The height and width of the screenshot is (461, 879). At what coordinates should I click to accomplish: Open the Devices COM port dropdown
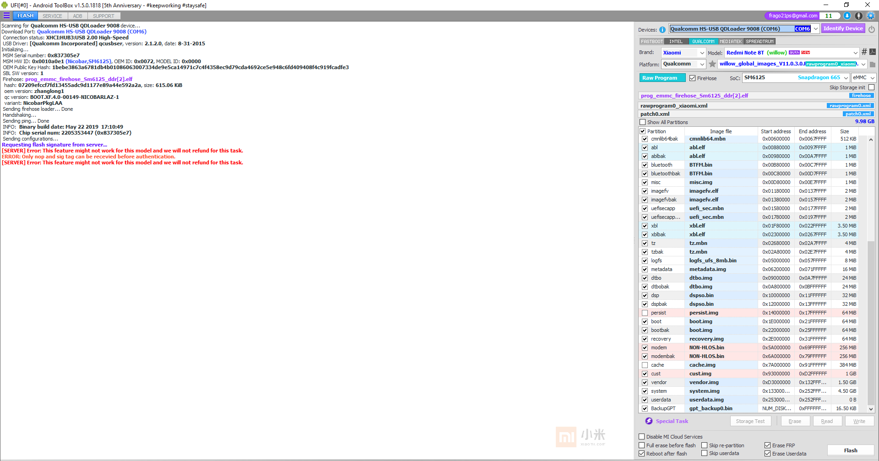(x=815, y=29)
